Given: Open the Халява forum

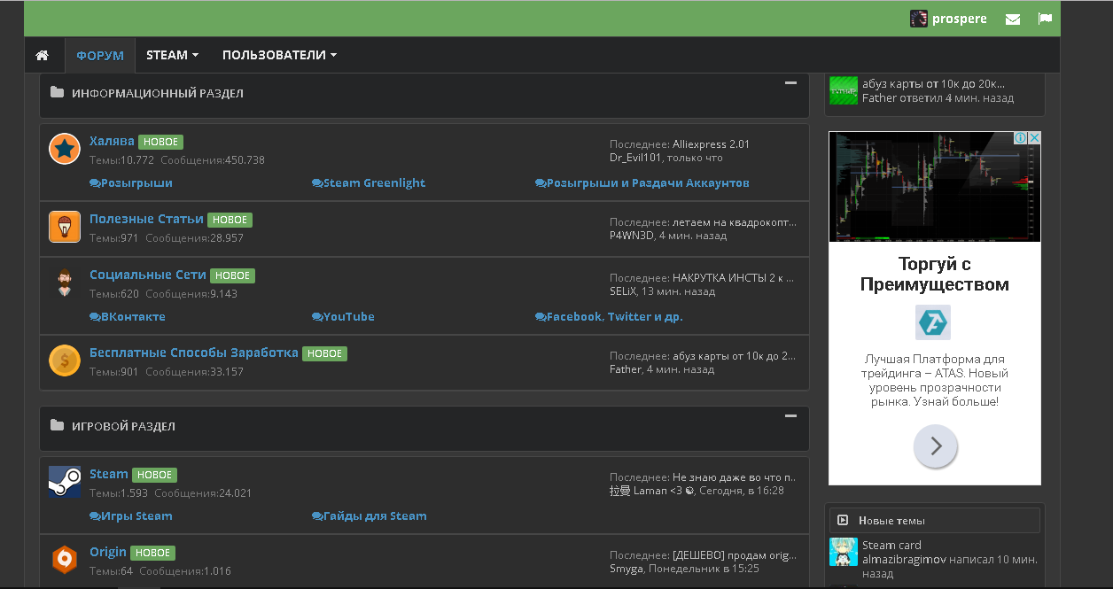Looking at the screenshot, I should pos(112,141).
